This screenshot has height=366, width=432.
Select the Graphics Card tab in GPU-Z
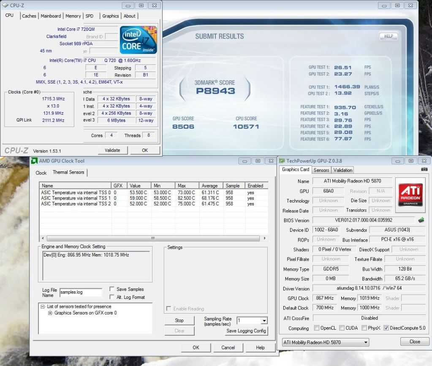pyautogui.click(x=296, y=169)
